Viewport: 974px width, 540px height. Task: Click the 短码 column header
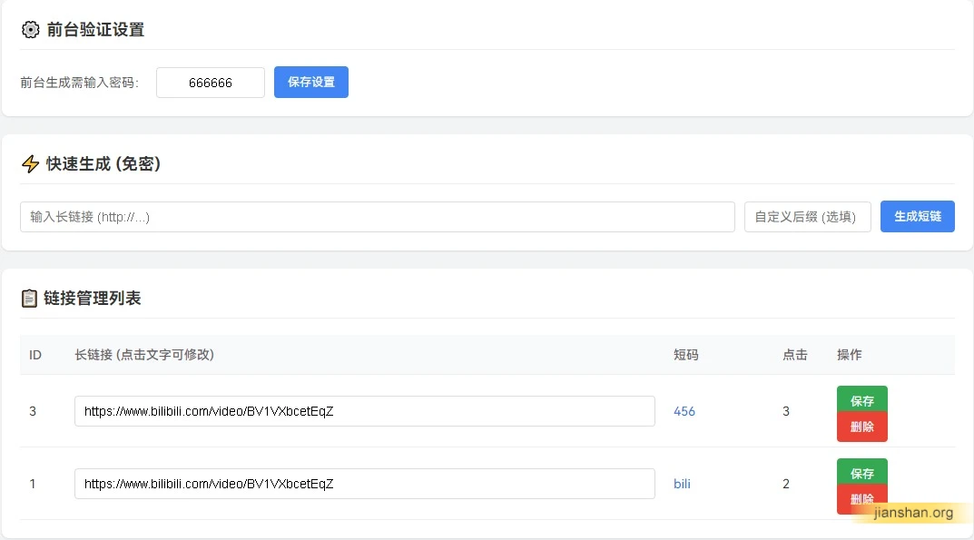[x=685, y=355]
